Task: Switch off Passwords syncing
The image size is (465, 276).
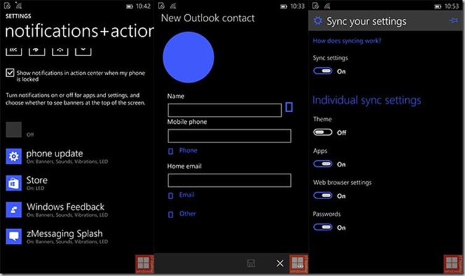Action: [323, 227]
